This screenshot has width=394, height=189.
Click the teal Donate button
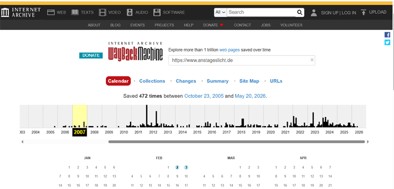(x=91, y=55)
